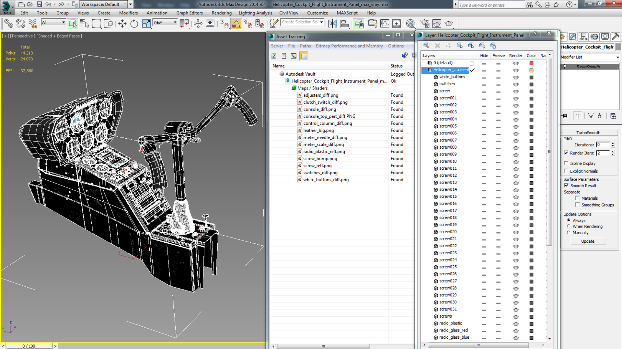This screenshot has height=349, width=622.
Task: Toggle the Manage Layers toolbar icon
Action: tap(359, 23)
